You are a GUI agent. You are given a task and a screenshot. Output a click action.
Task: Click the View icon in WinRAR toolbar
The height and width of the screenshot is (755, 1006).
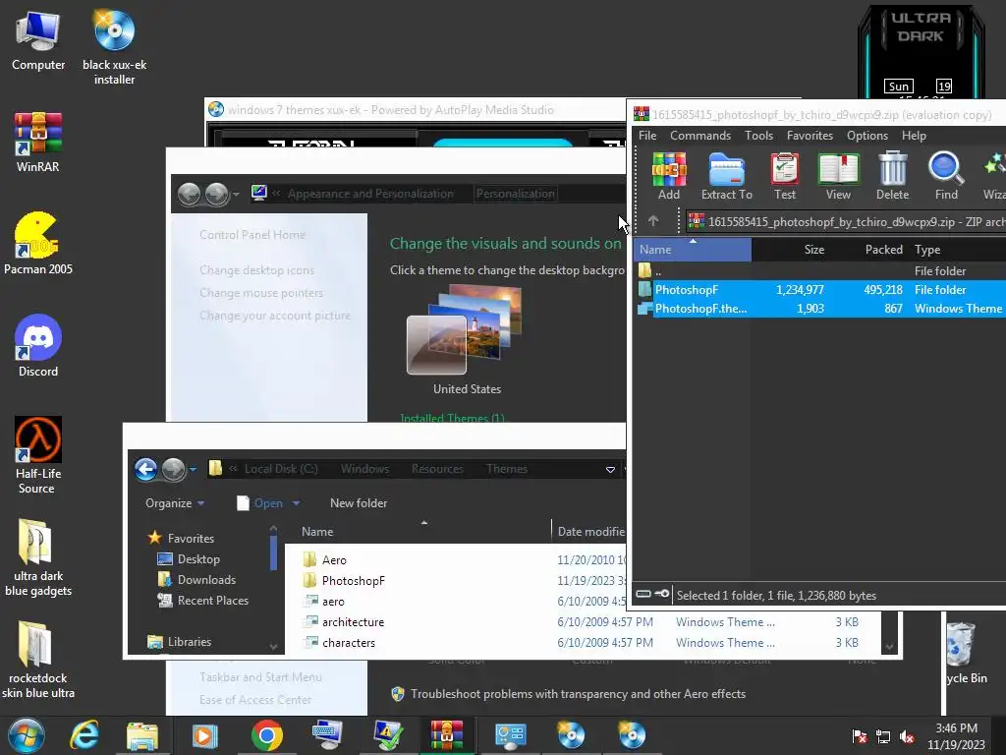click(838, 177)
